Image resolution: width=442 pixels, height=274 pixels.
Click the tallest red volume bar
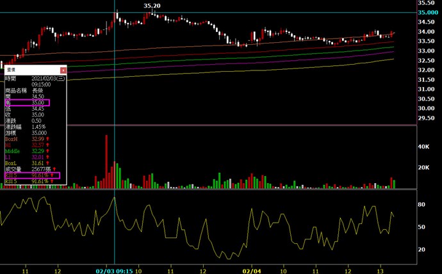106,161
